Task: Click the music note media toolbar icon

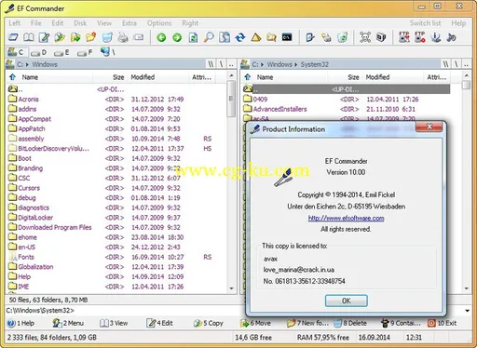Action: 451,37
